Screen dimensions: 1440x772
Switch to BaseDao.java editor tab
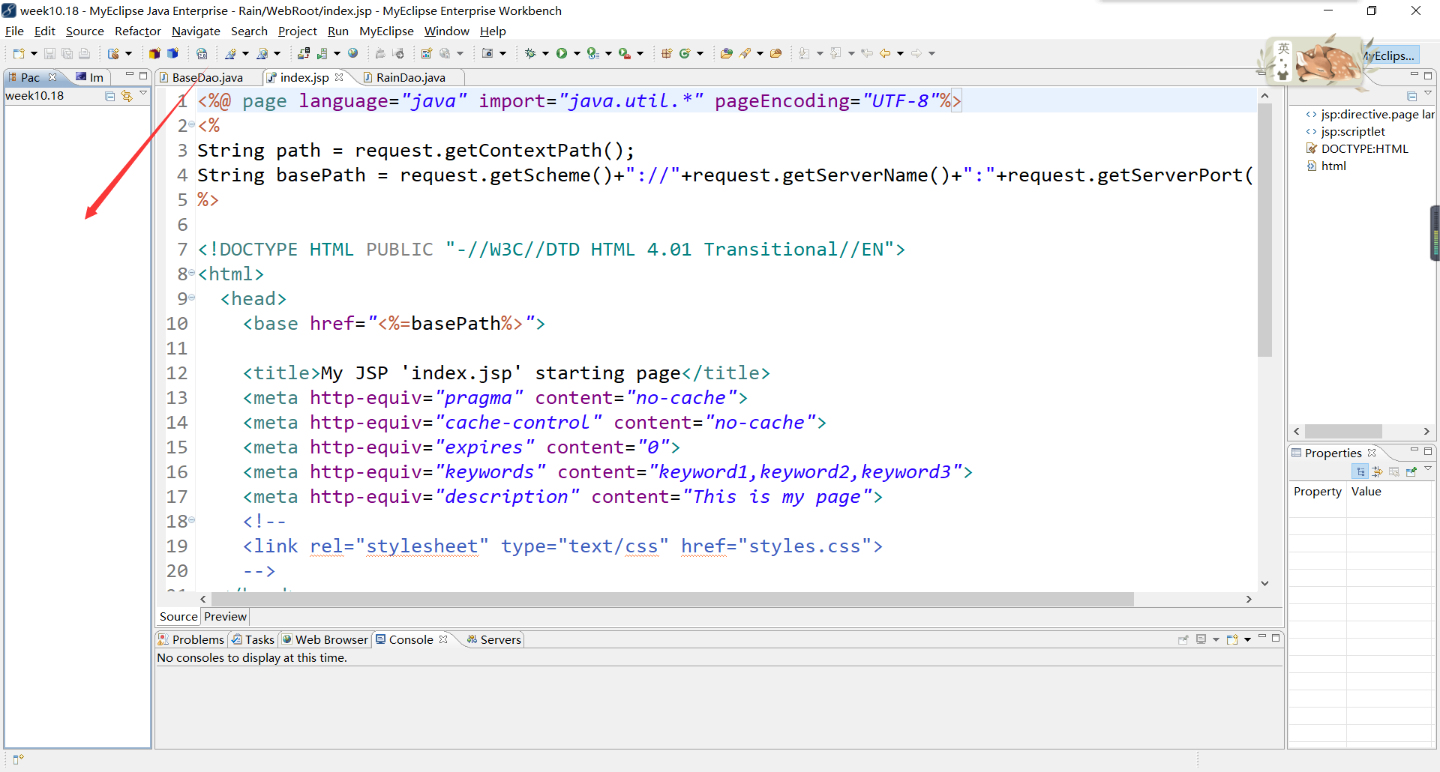[x=208, y=77]
